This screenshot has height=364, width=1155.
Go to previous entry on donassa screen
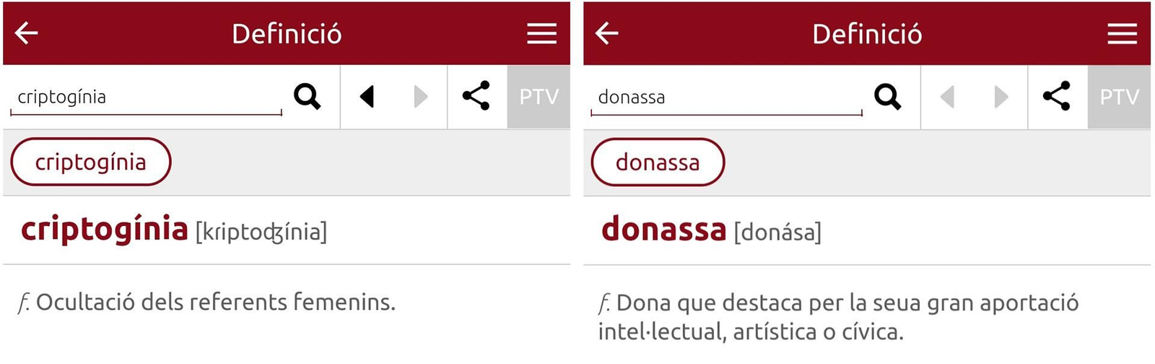tap(948, 96)
